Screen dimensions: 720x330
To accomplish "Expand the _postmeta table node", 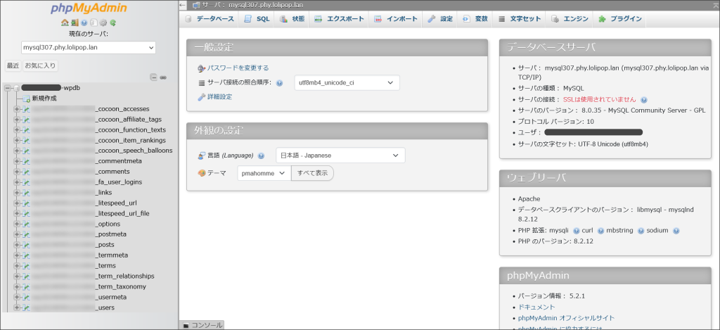I will point(17,234).
